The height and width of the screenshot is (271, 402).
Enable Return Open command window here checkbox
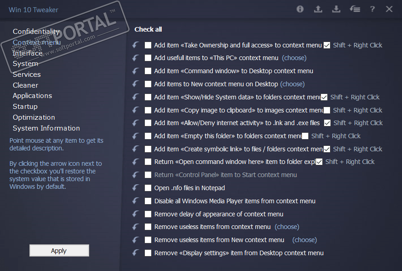point(148,162)
